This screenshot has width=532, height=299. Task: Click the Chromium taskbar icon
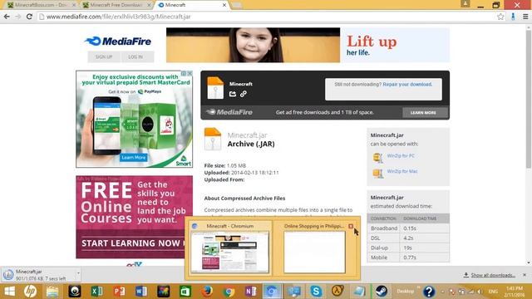point(272,292)
